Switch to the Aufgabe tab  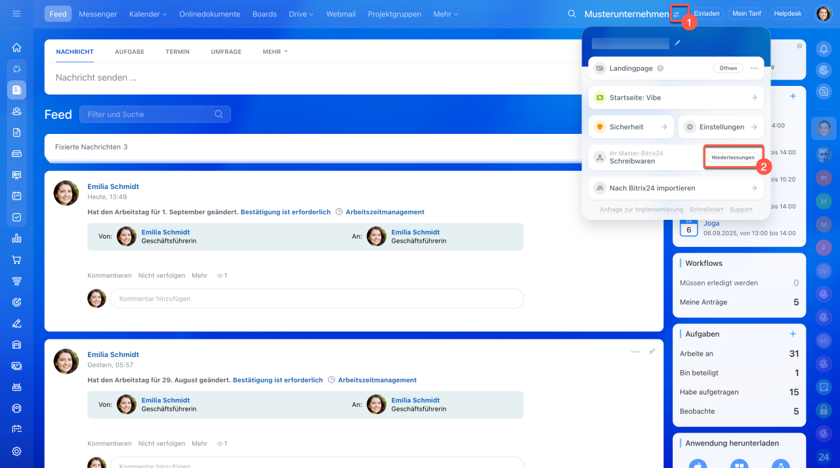point(129,52)
